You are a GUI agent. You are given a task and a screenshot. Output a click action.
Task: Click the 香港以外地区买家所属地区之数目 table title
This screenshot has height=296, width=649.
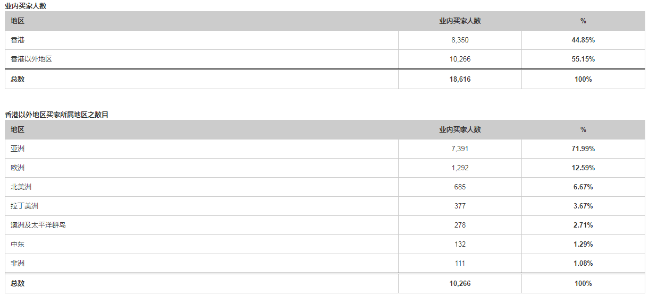click(57, 115)
